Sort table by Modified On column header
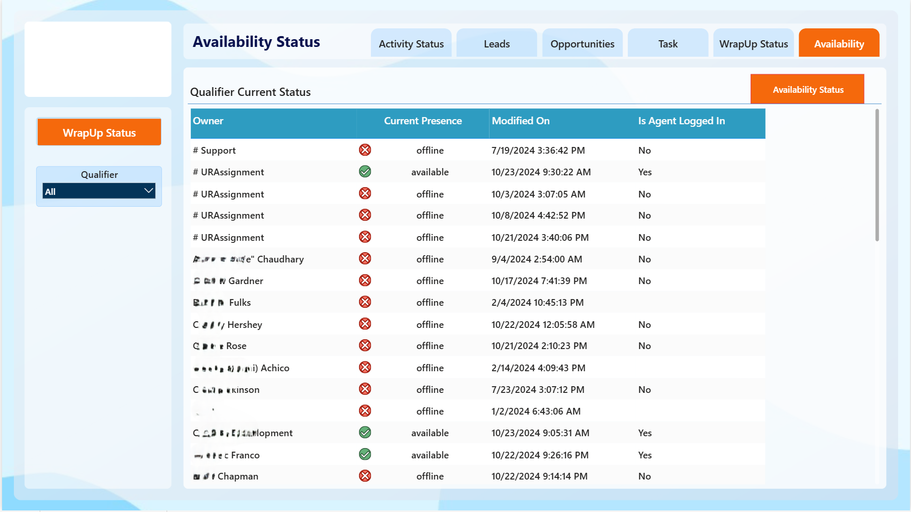The image size is (911, 512). (520, 121)
